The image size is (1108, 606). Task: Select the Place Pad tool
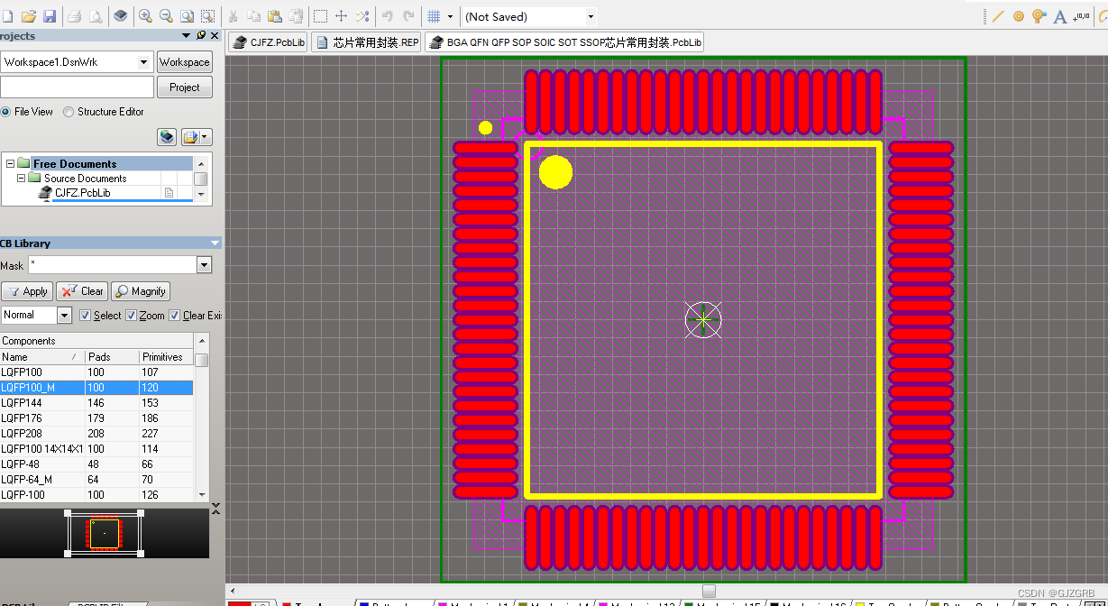[1019, 15]
